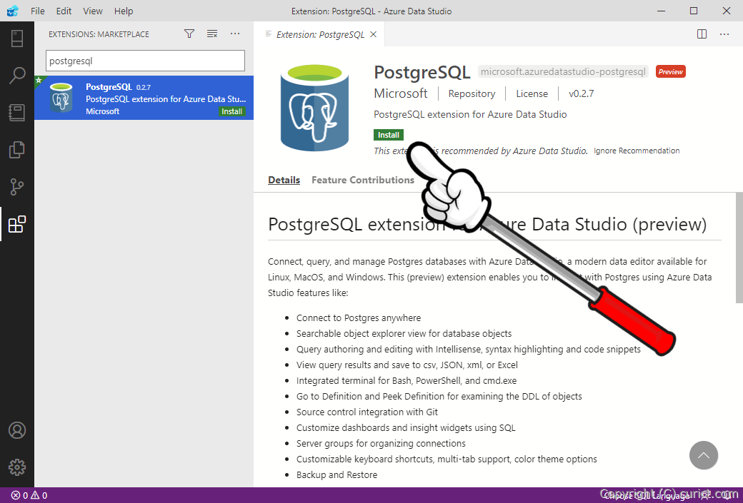Clear the extension search results
This screenshot has width=743, height=503.
click(x=211, y=34)
